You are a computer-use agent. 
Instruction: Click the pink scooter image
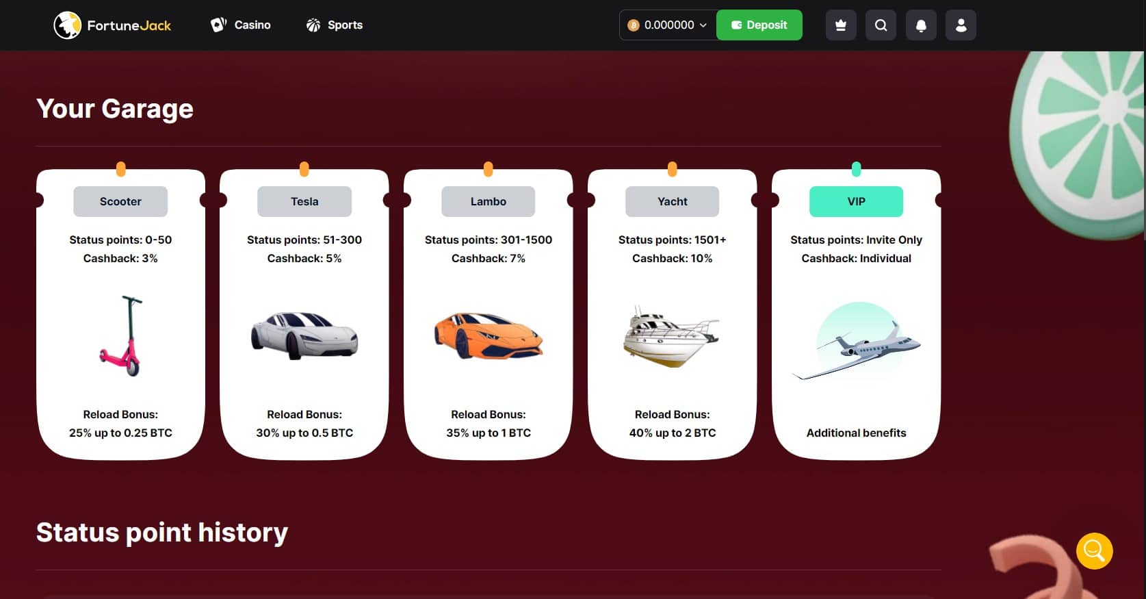(122, 336)
